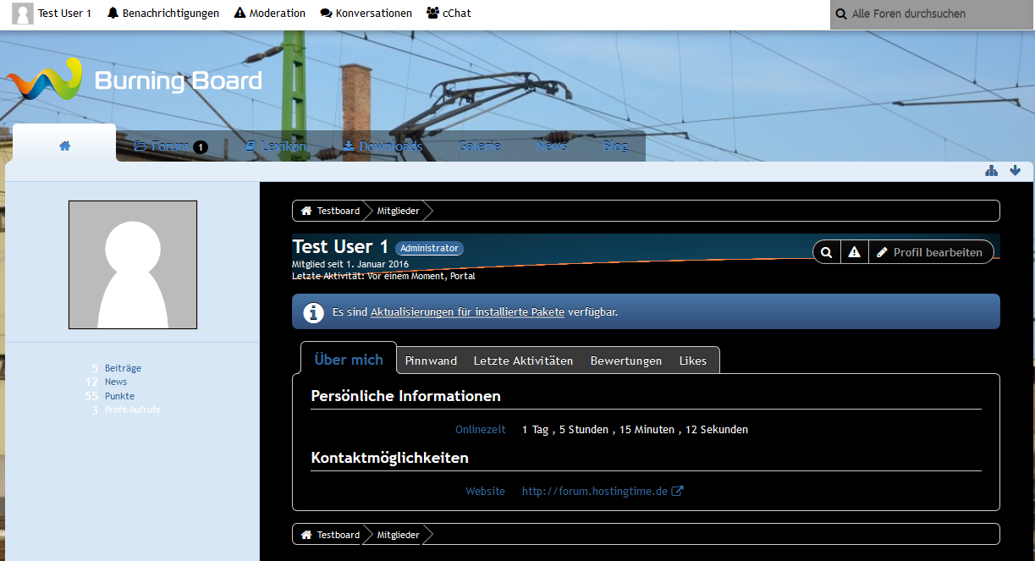This screenshot has height=561, width=1035.
Task: Open Konversationen in the top bar
Action: pyautogui.click(x=366, y=14)
